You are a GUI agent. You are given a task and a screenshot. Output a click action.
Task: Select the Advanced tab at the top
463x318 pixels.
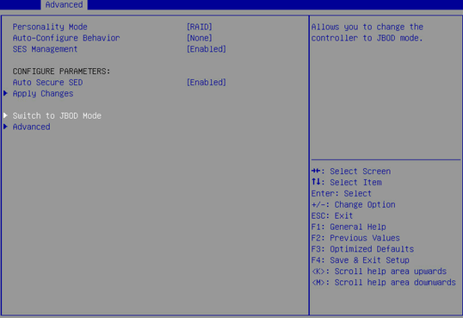(64, 4)
